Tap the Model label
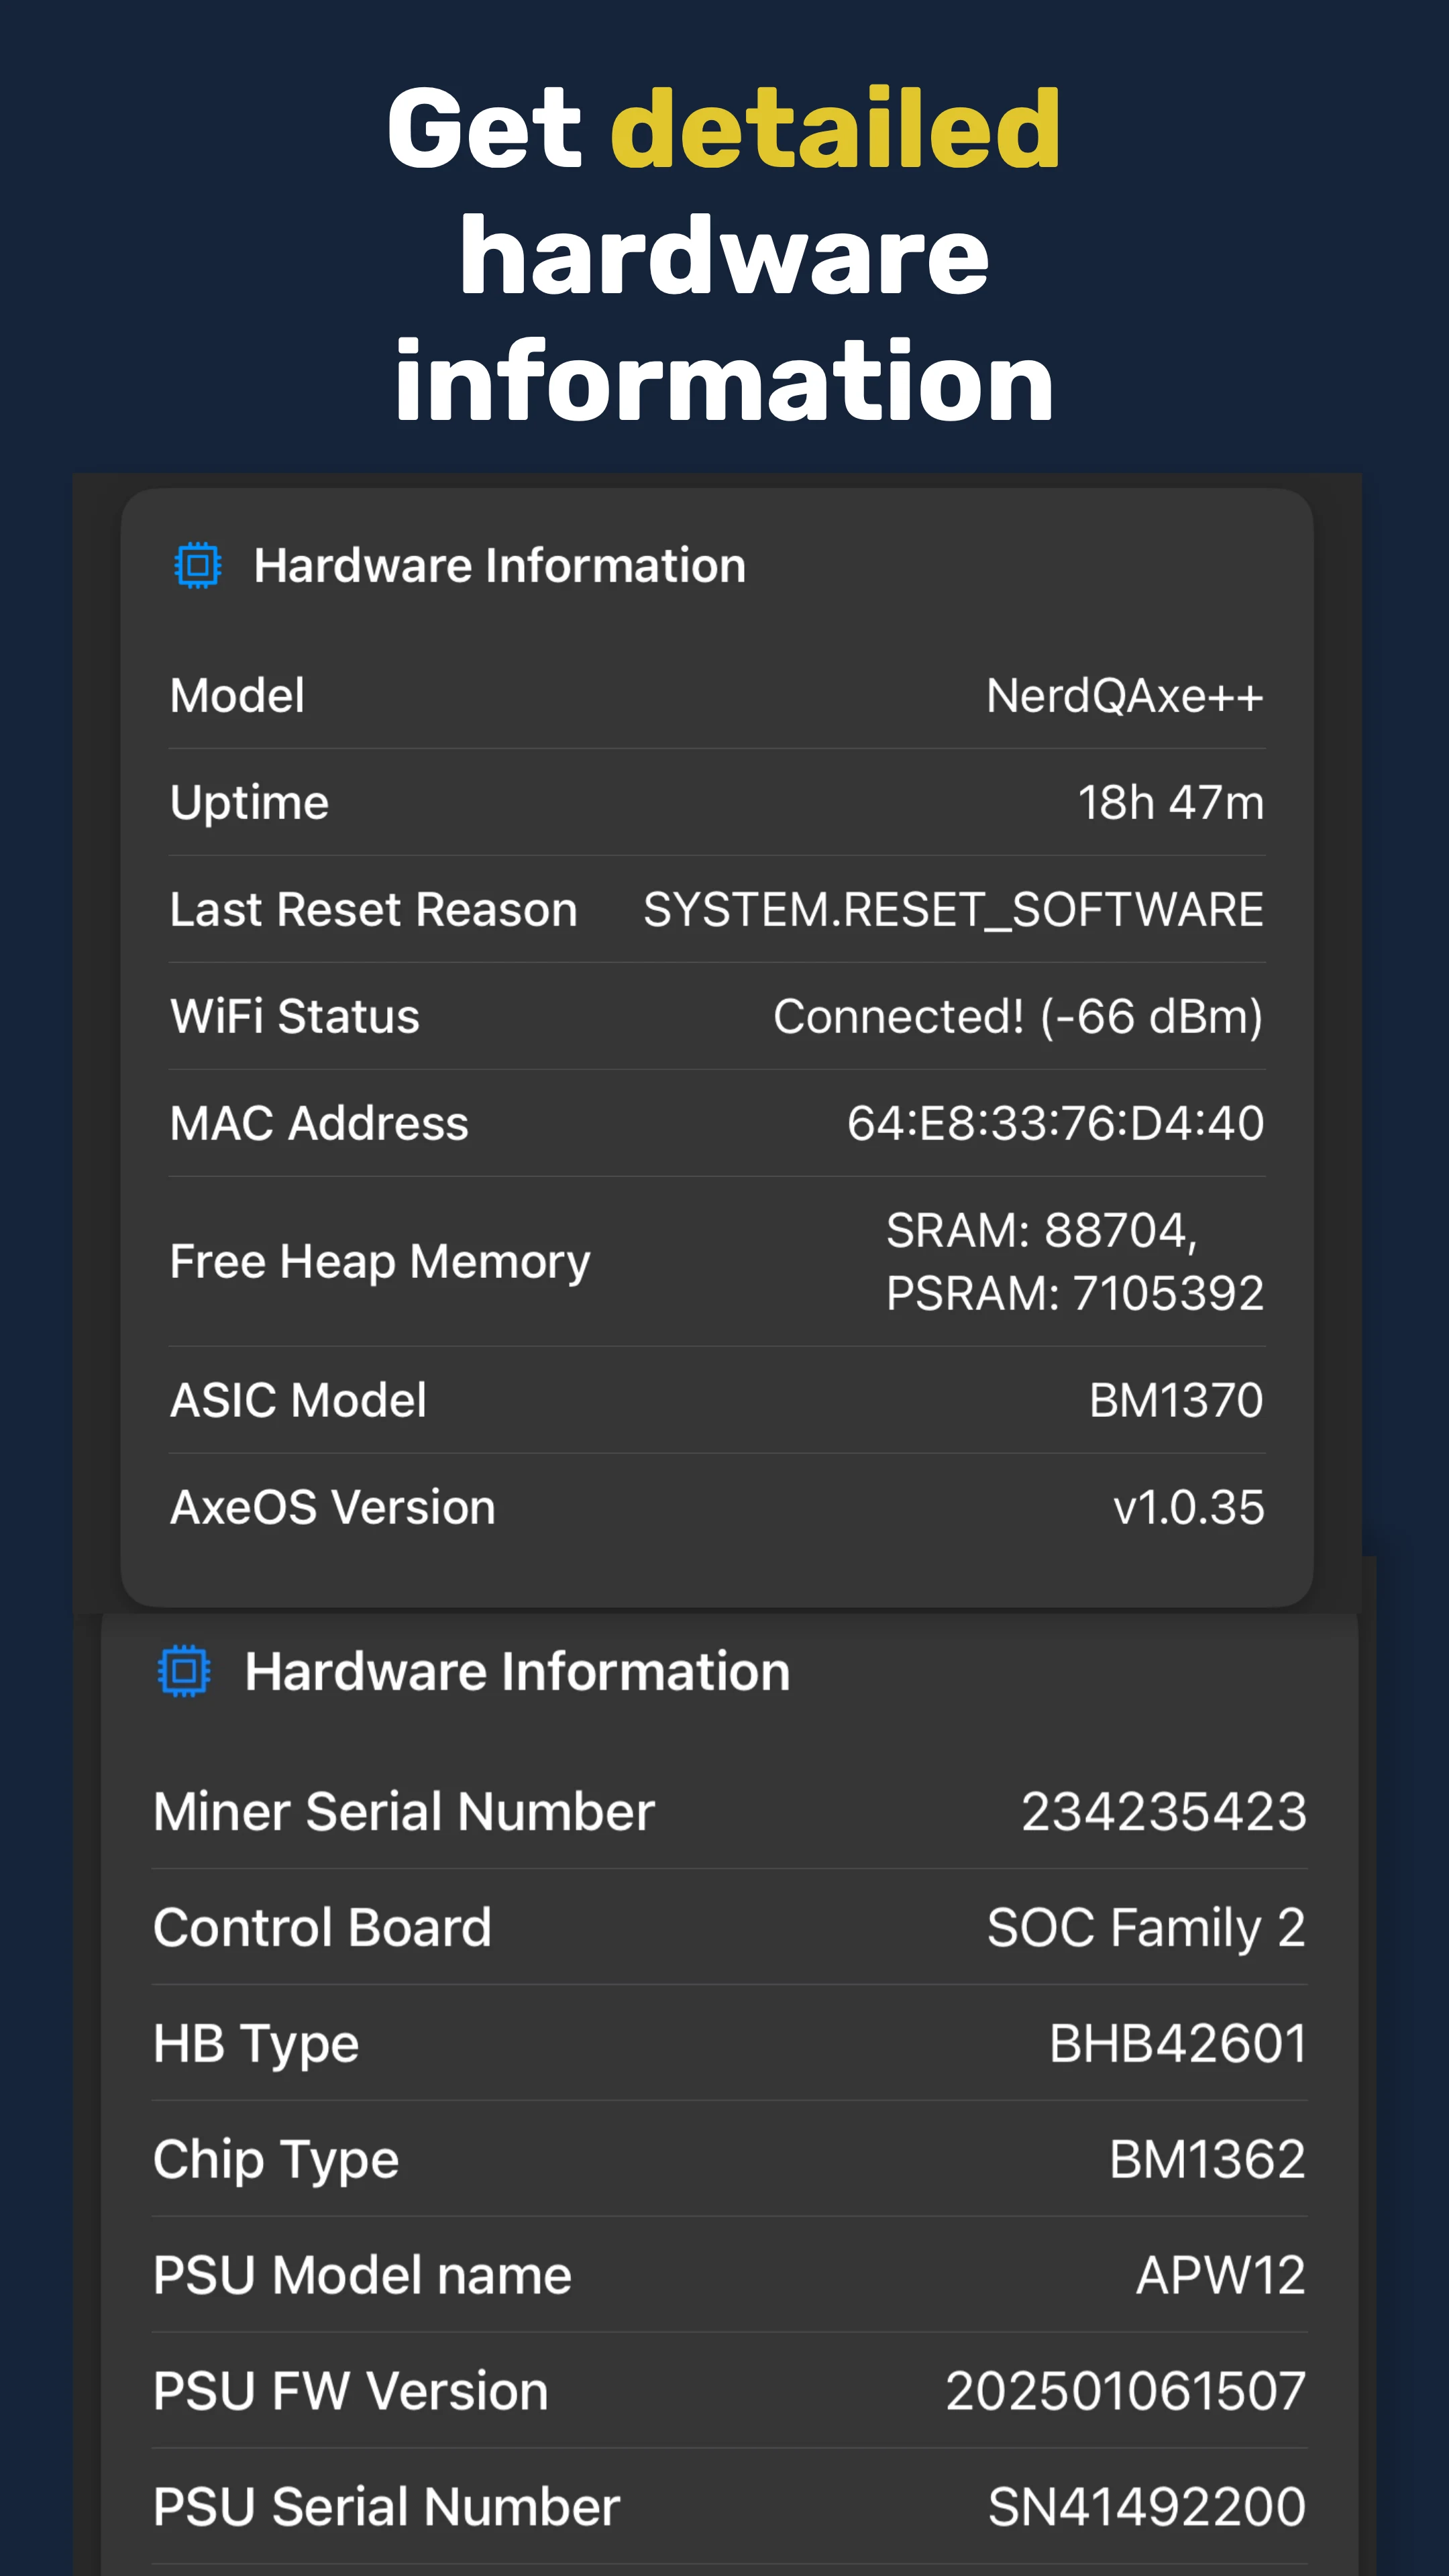The height and width of the screenshot is (2576, 1449). click(238, 696)
